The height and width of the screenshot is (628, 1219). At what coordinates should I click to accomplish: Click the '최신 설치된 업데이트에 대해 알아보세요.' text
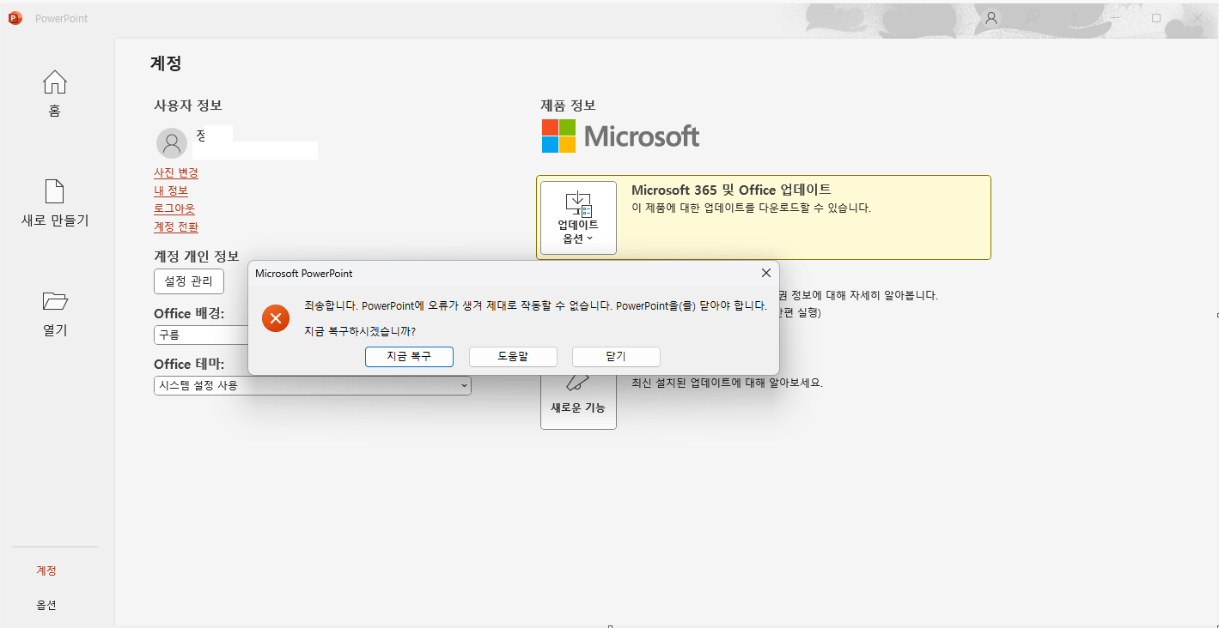[727, 383]
